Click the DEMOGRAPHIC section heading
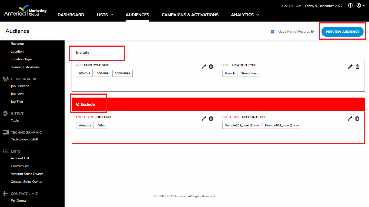369x207 pixels. click(x=24, y=79)
